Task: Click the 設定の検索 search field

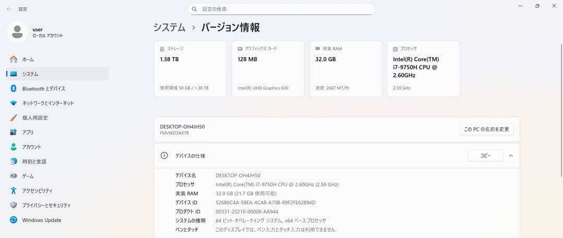Action: click(281, 9)
